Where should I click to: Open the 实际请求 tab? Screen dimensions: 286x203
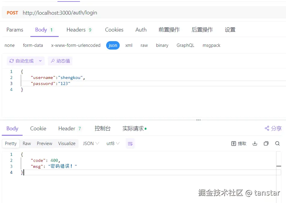134,129
